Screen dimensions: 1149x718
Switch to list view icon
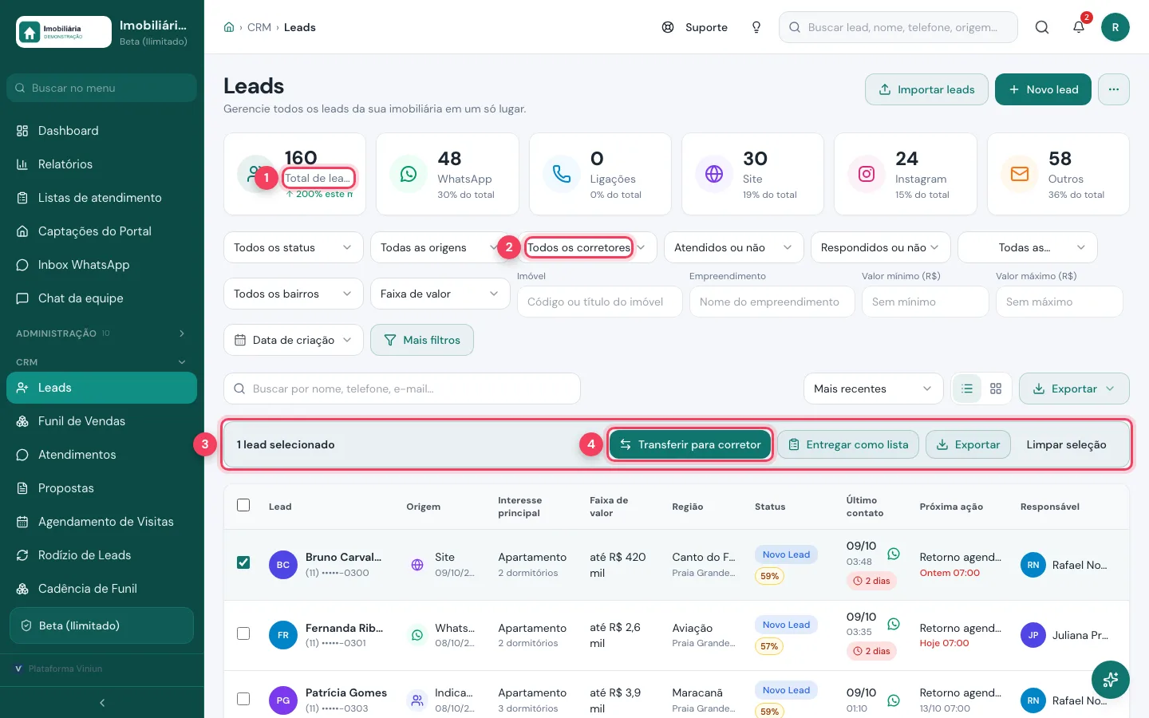967,389
